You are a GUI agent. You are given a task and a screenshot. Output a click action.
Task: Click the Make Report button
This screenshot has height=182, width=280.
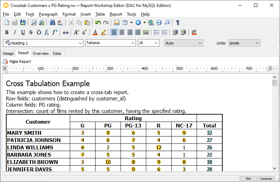[17, 61]
